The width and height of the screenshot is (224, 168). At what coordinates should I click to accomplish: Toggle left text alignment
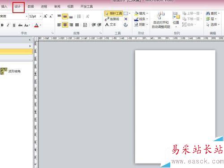click(59, 25)
